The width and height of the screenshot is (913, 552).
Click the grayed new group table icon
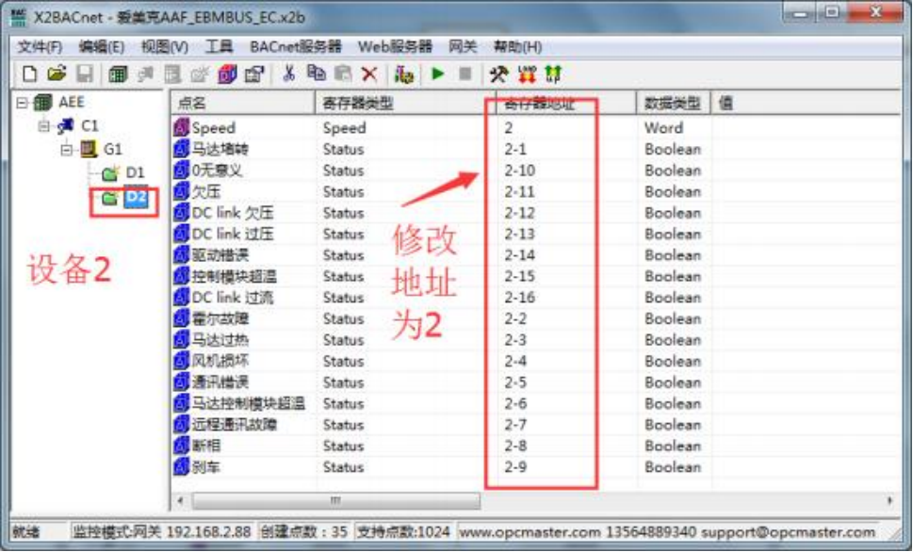172,74
